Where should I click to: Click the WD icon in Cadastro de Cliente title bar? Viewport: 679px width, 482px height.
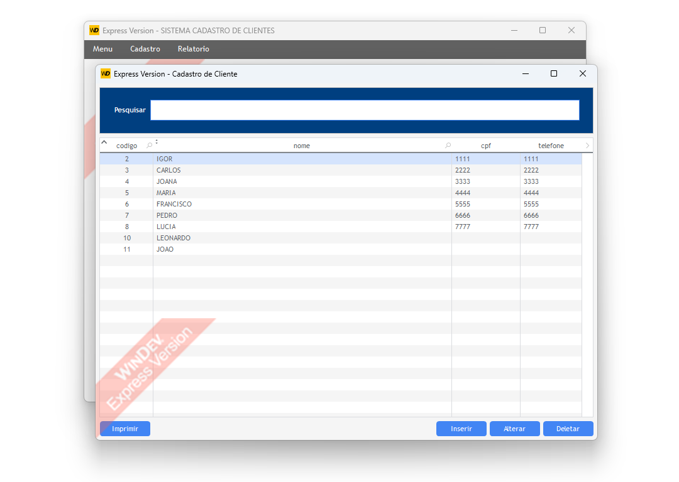[x=106, y=74]
